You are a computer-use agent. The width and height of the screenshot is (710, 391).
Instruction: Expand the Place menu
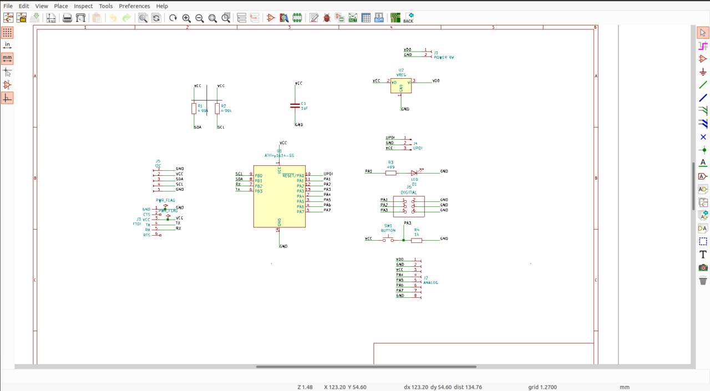point(61,6)
